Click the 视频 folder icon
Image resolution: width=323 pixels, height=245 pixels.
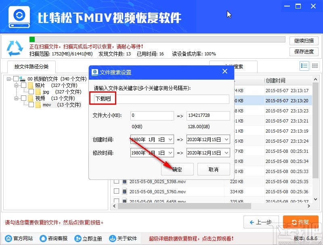point(31,98)
